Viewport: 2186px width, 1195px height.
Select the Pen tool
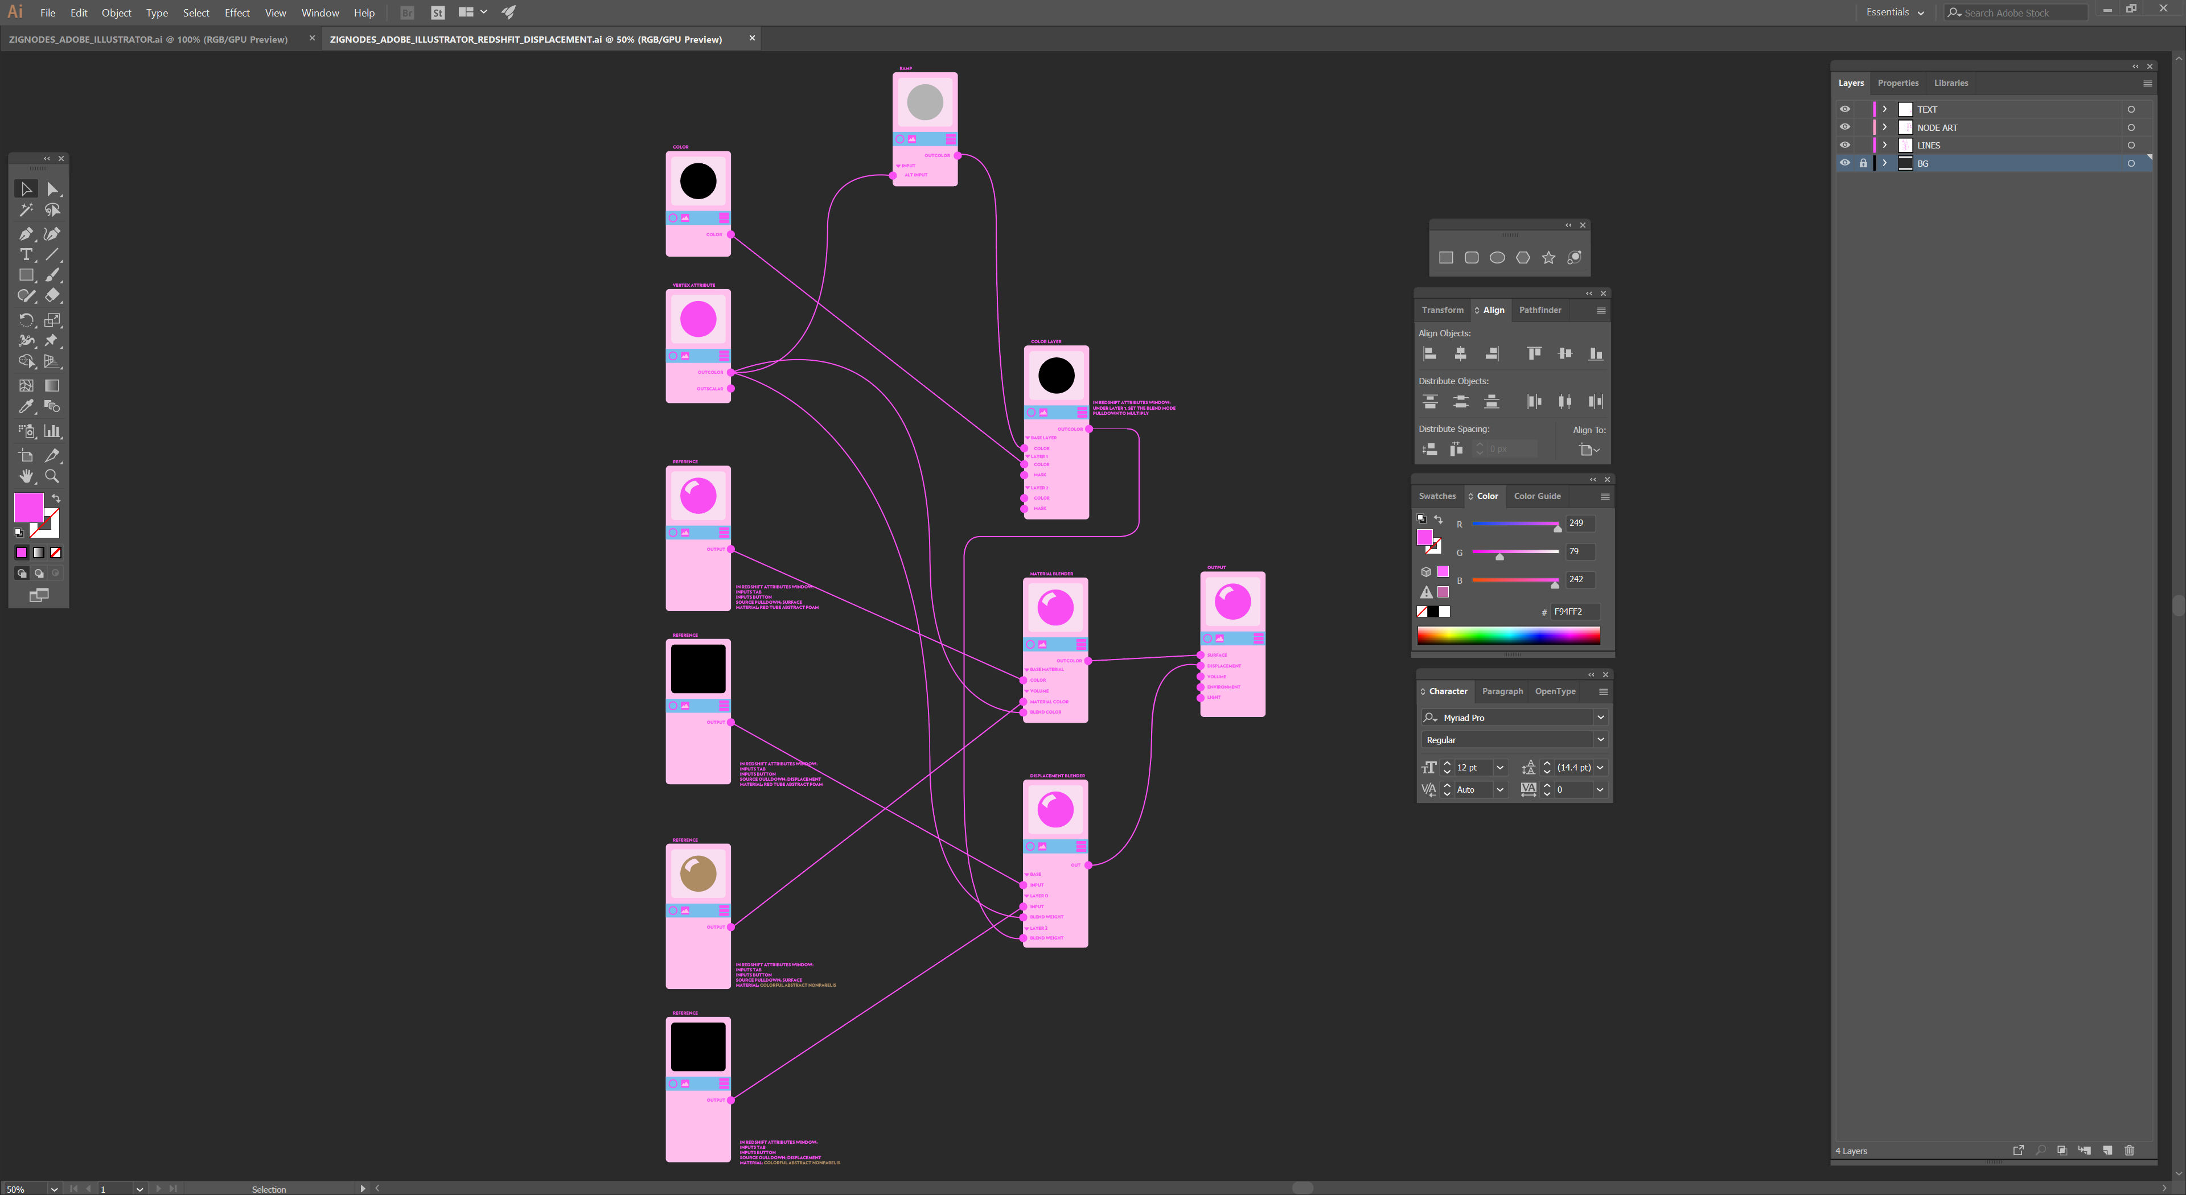click(x=26, y=233)
